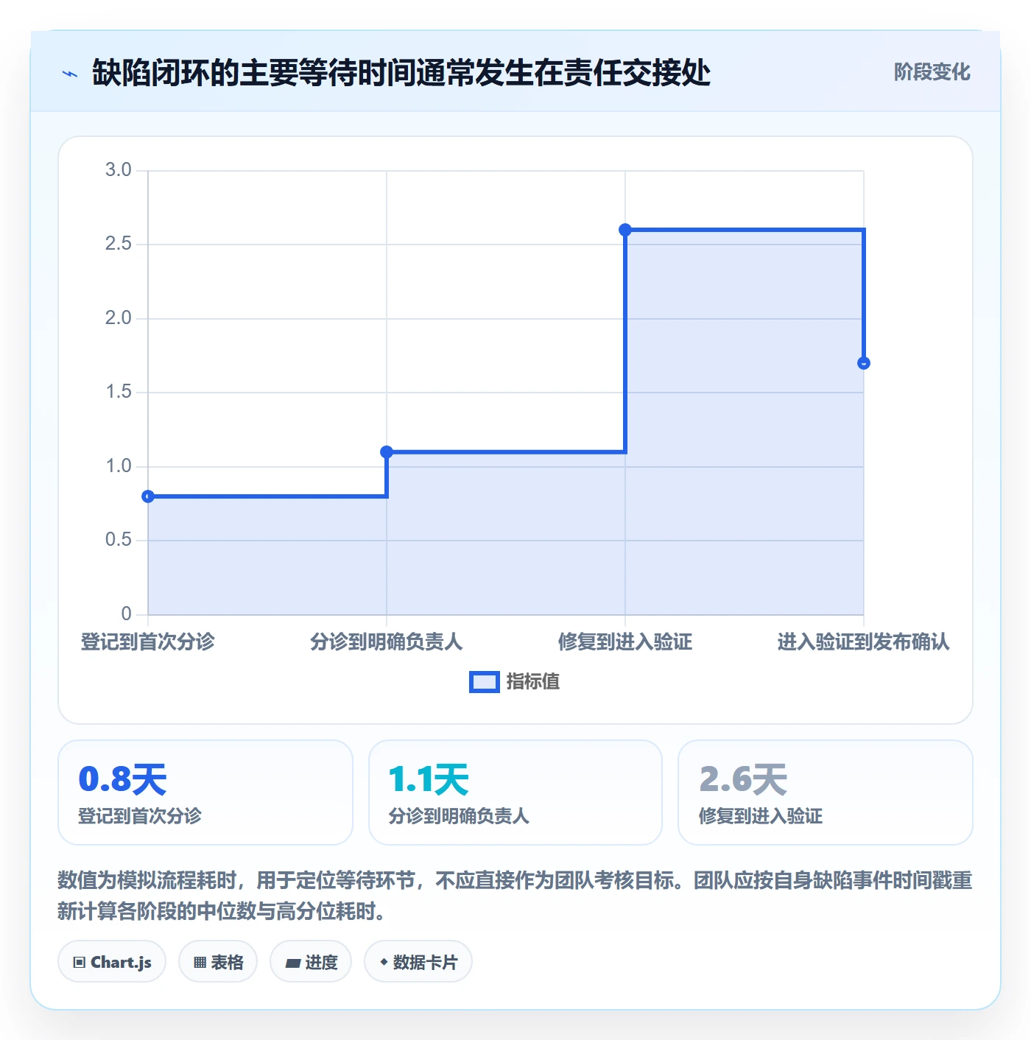Select the chart data point at 1.7
This screenshot has height=1040, width=1031.
(x=864, y=363)
